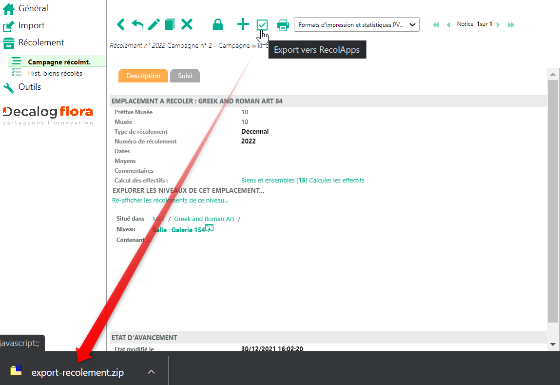Click the plus add icon

point(243,24)
